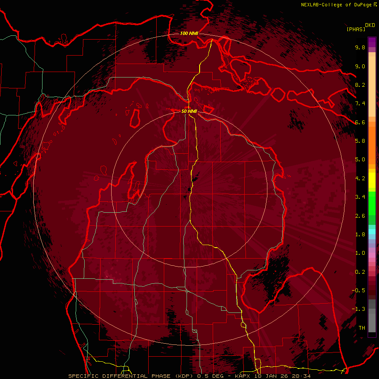Click the 7.4 scale value
This screenshot has height=379, width=379.
coord(360,104)
